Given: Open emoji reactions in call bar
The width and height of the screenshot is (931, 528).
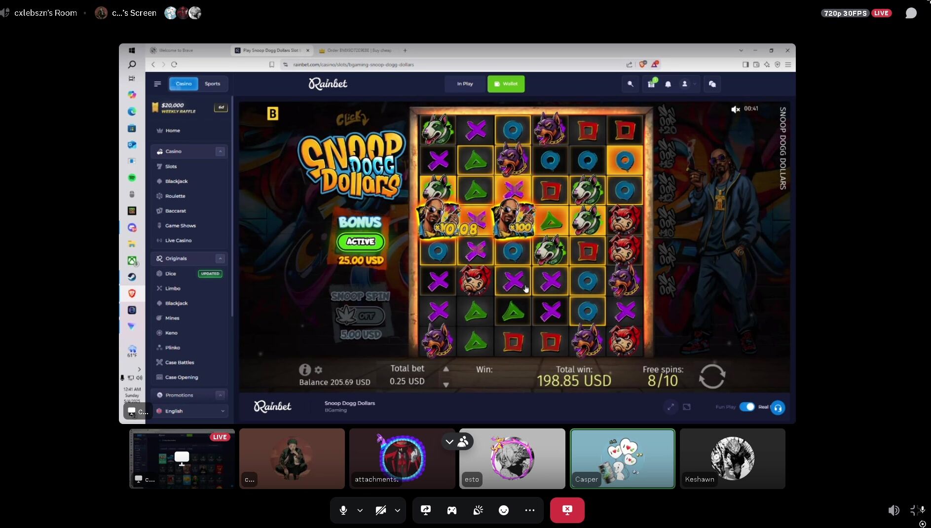Looking at the screenshot, I should tap(504, 510).
